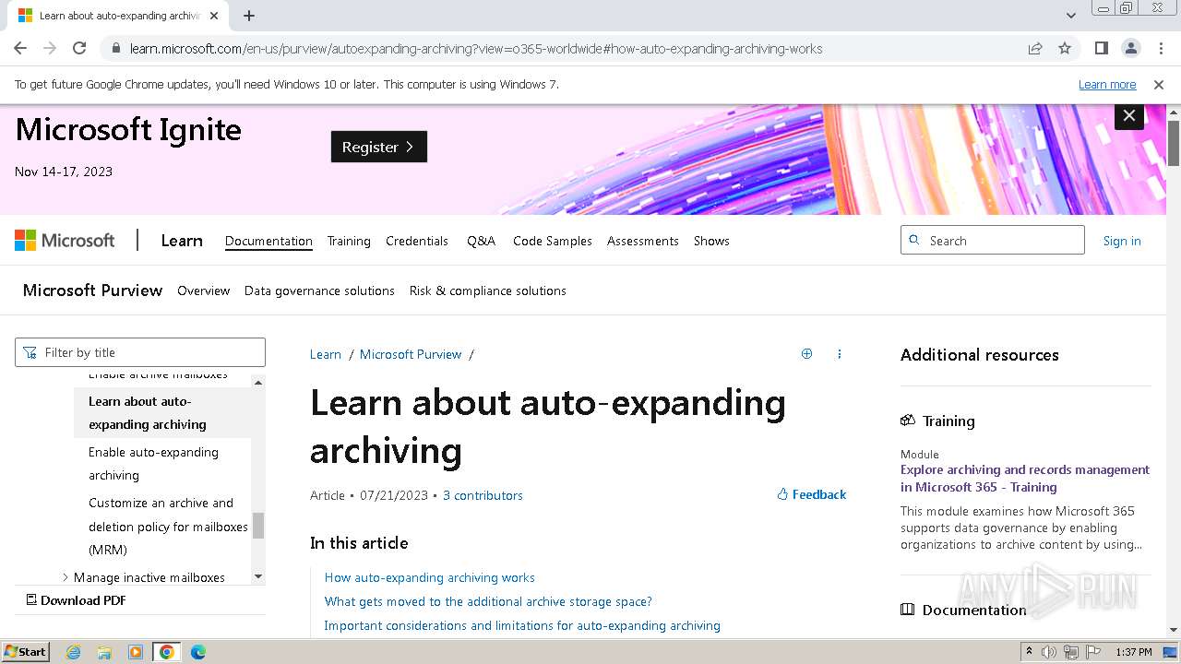This screenshot has width=1181, height=664.
Task: Jump to Important considerations and limitations section
Action: [x=522, y=625]
